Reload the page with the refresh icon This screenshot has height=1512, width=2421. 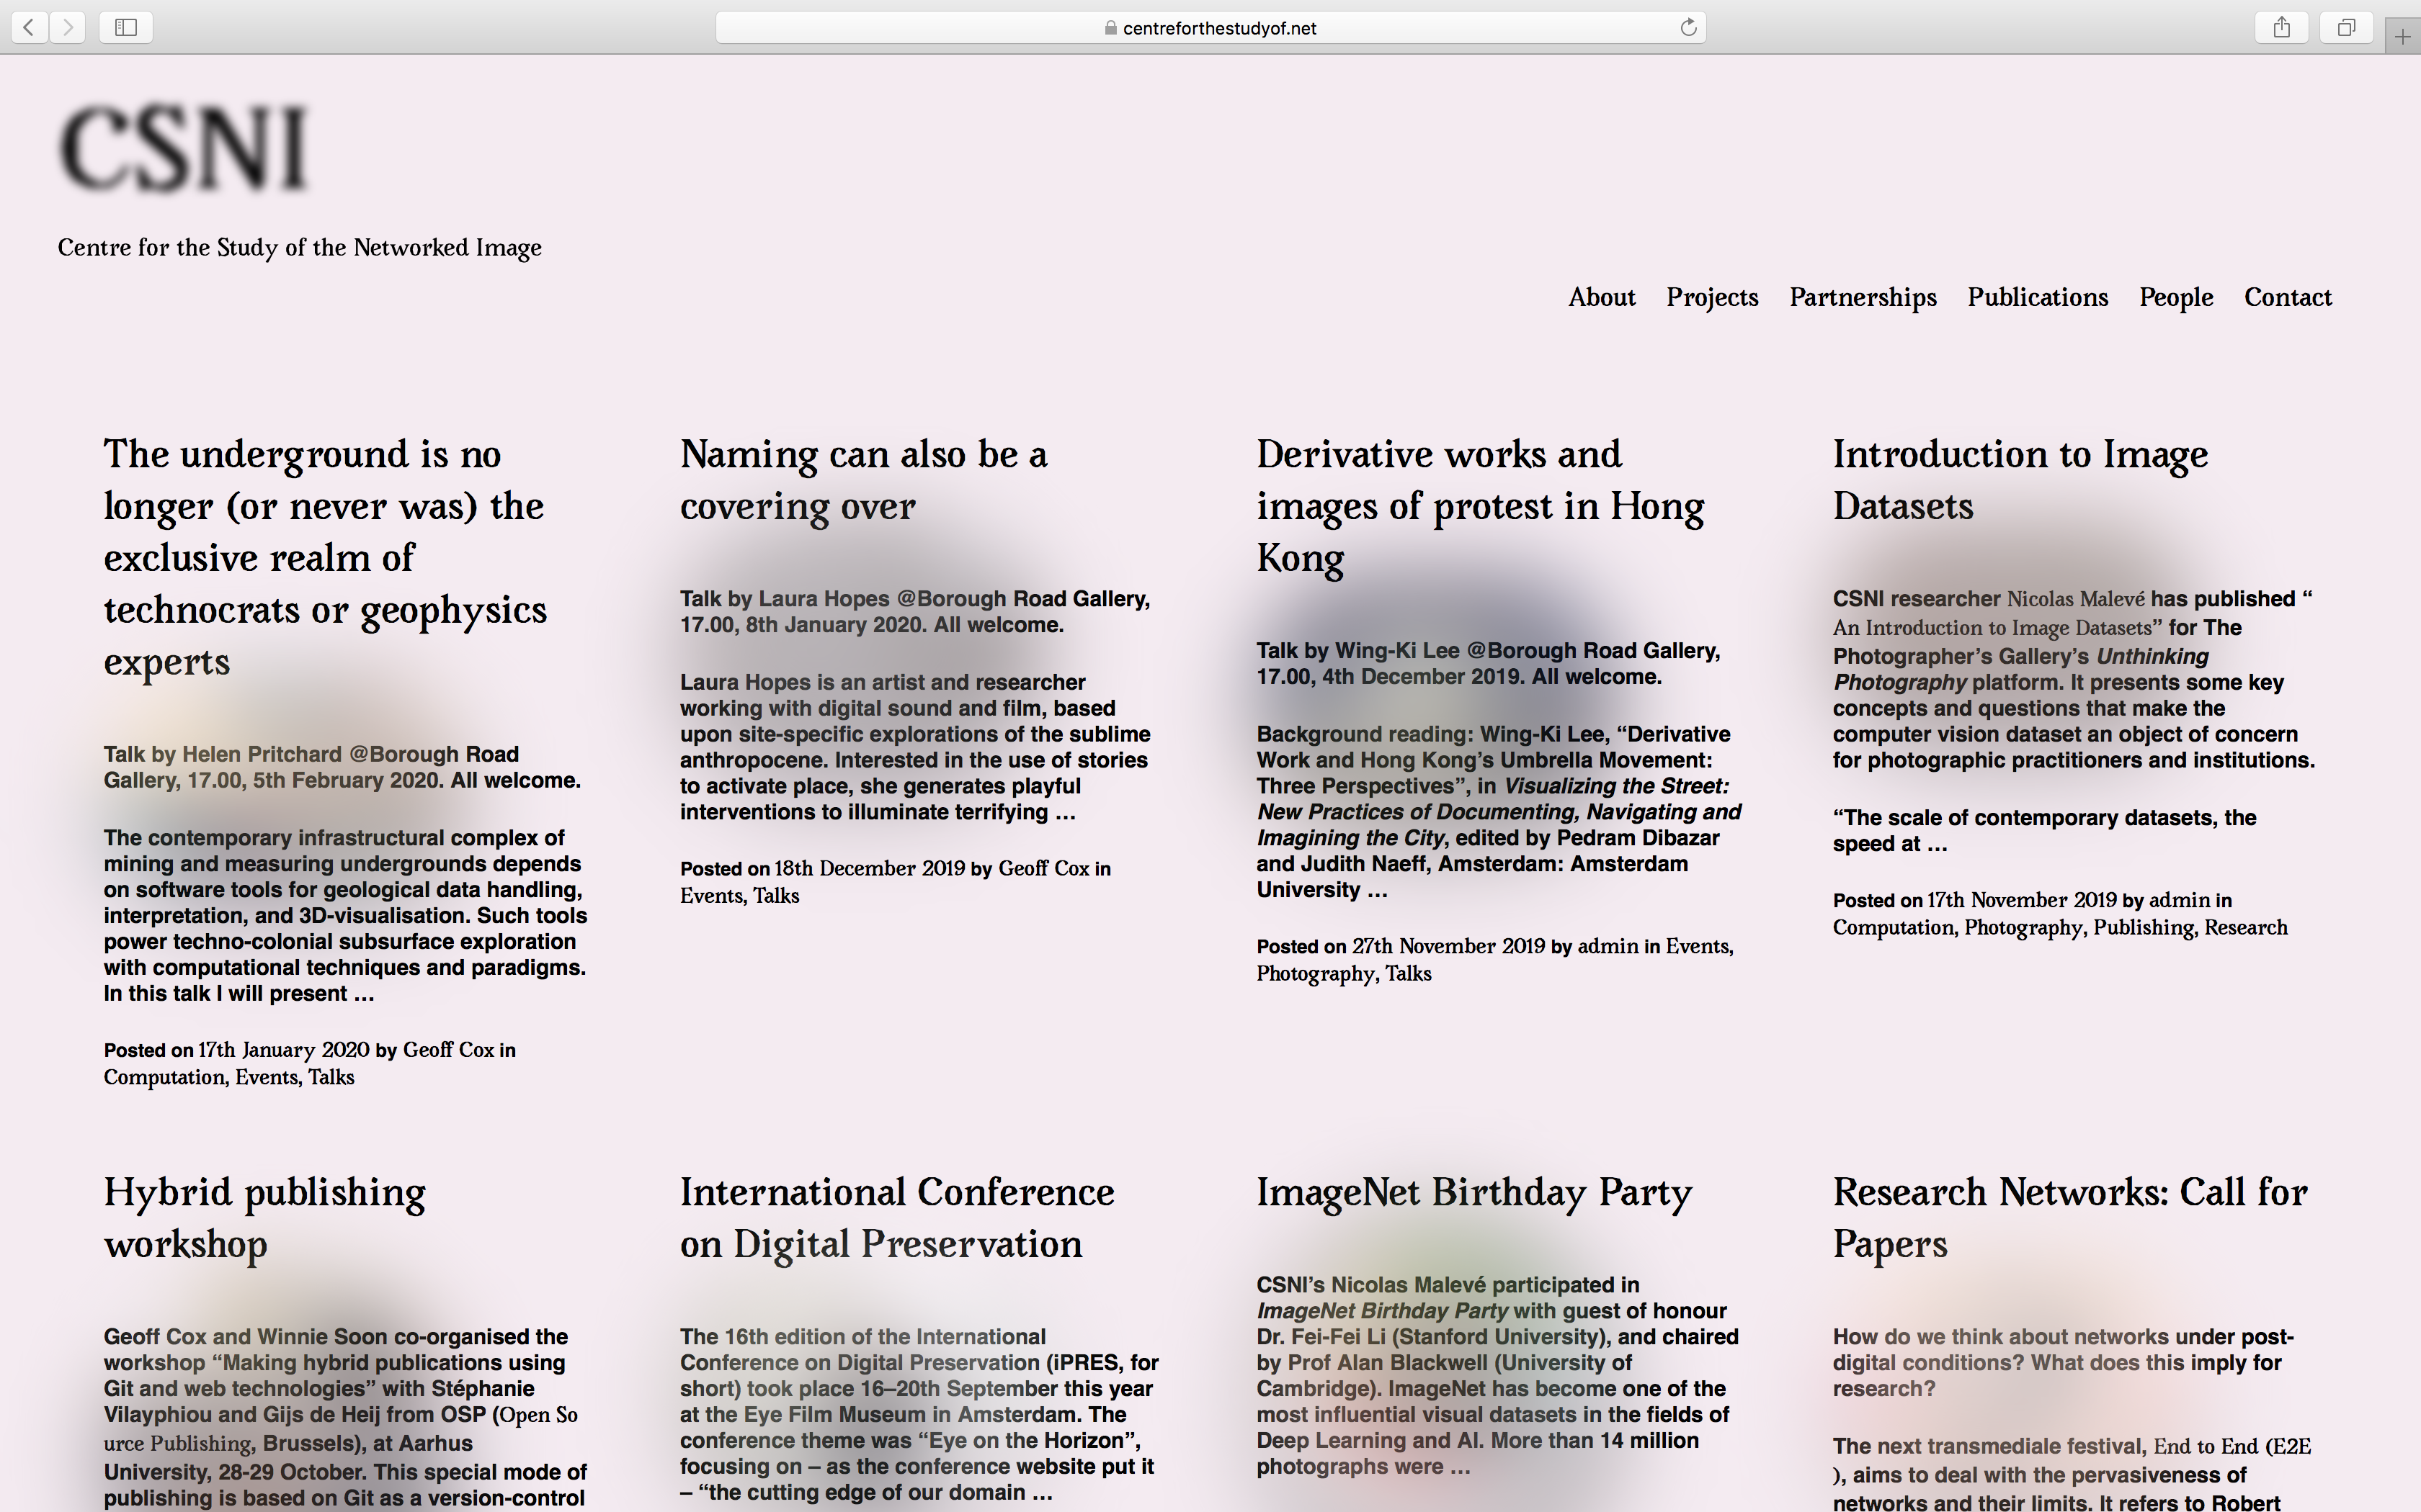pos(1687,27)
